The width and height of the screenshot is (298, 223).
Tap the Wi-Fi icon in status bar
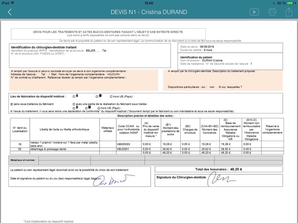coord(13,3)
